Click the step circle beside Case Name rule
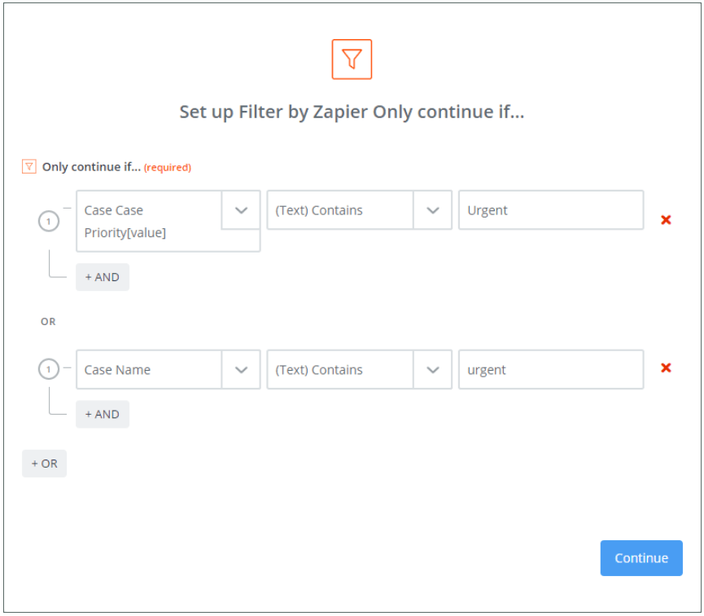The height and width of the screenshot is (616, 704). click(49, 370)
